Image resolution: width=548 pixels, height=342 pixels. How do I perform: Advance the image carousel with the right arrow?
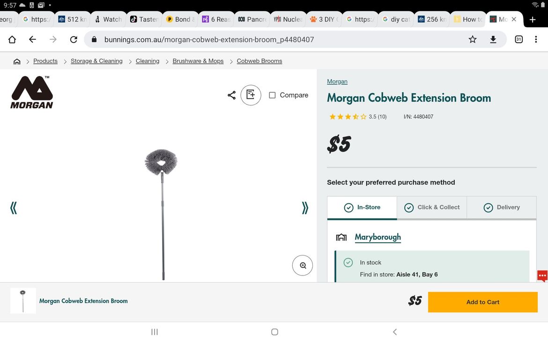(305, 207)
